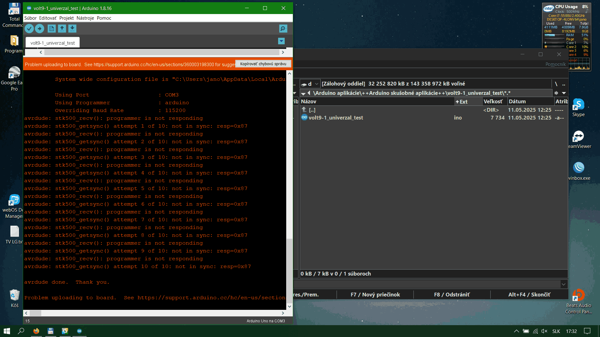600x337 pixels.
Task: Open the tab options dropdown arrow
Action: pyautogui.click(x=281, y=41)
